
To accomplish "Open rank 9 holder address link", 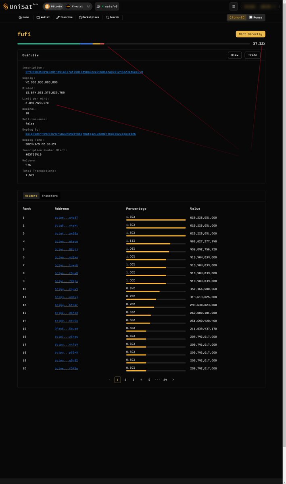I will point(67,281).
